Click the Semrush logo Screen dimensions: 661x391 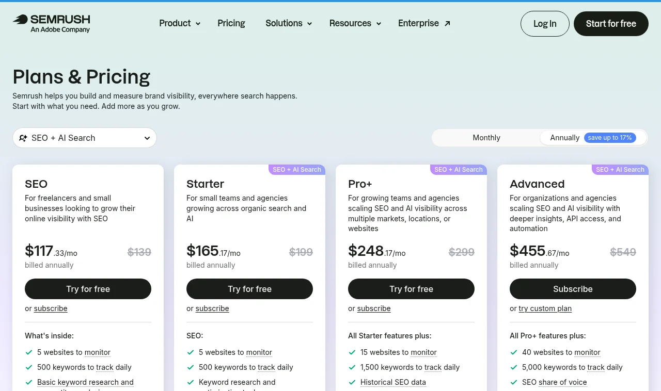point(51,23)
